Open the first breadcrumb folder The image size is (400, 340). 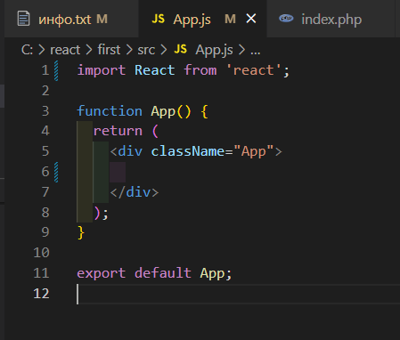[x=109, y=50]
